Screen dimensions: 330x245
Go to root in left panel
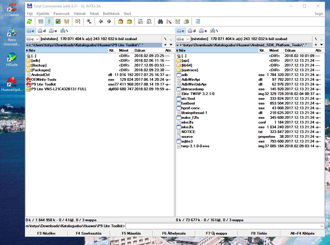165,39
